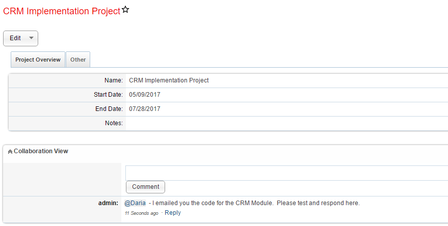448x226 pixels.
Task: Click the CRM Implementation Project title
Action: 62,11
